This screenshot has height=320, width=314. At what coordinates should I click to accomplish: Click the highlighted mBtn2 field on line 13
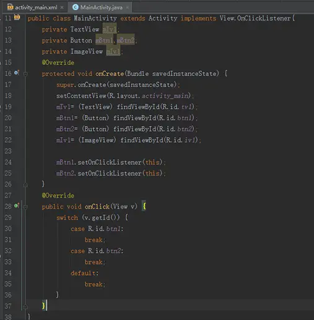click(126, 41)
